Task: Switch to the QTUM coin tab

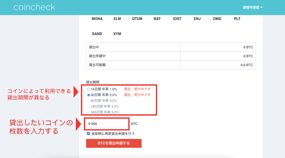Action: (137, 19)
